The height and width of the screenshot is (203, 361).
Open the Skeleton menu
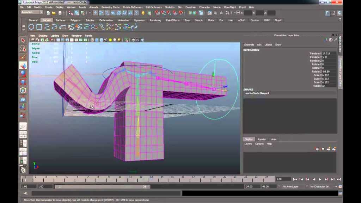click(x=170, y=7)
